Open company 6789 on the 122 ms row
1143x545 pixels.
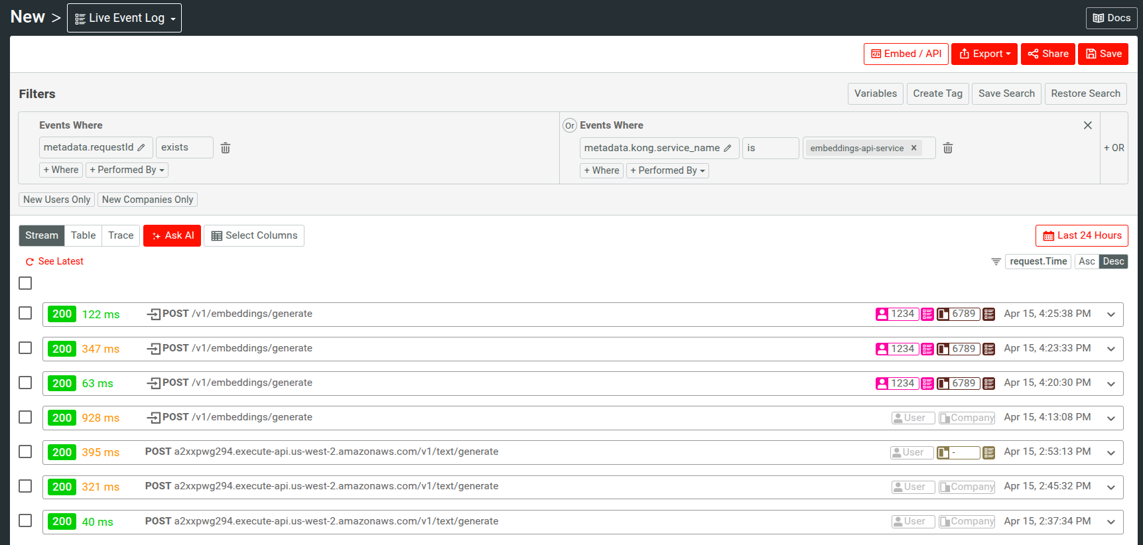[x=959, y=314]
